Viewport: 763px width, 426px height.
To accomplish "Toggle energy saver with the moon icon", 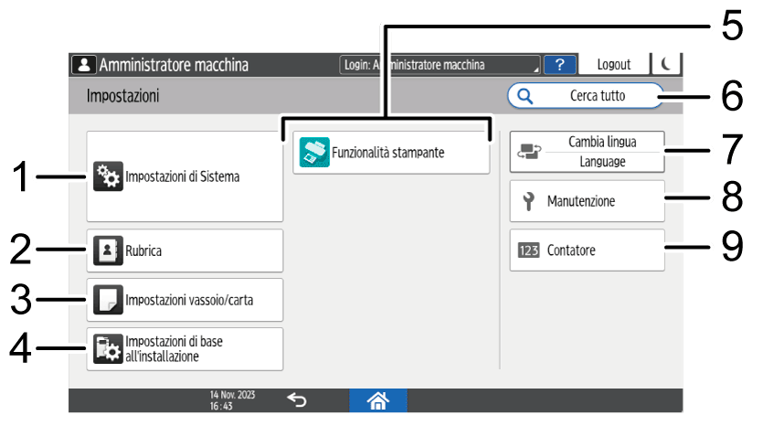I will coord(666,65).
